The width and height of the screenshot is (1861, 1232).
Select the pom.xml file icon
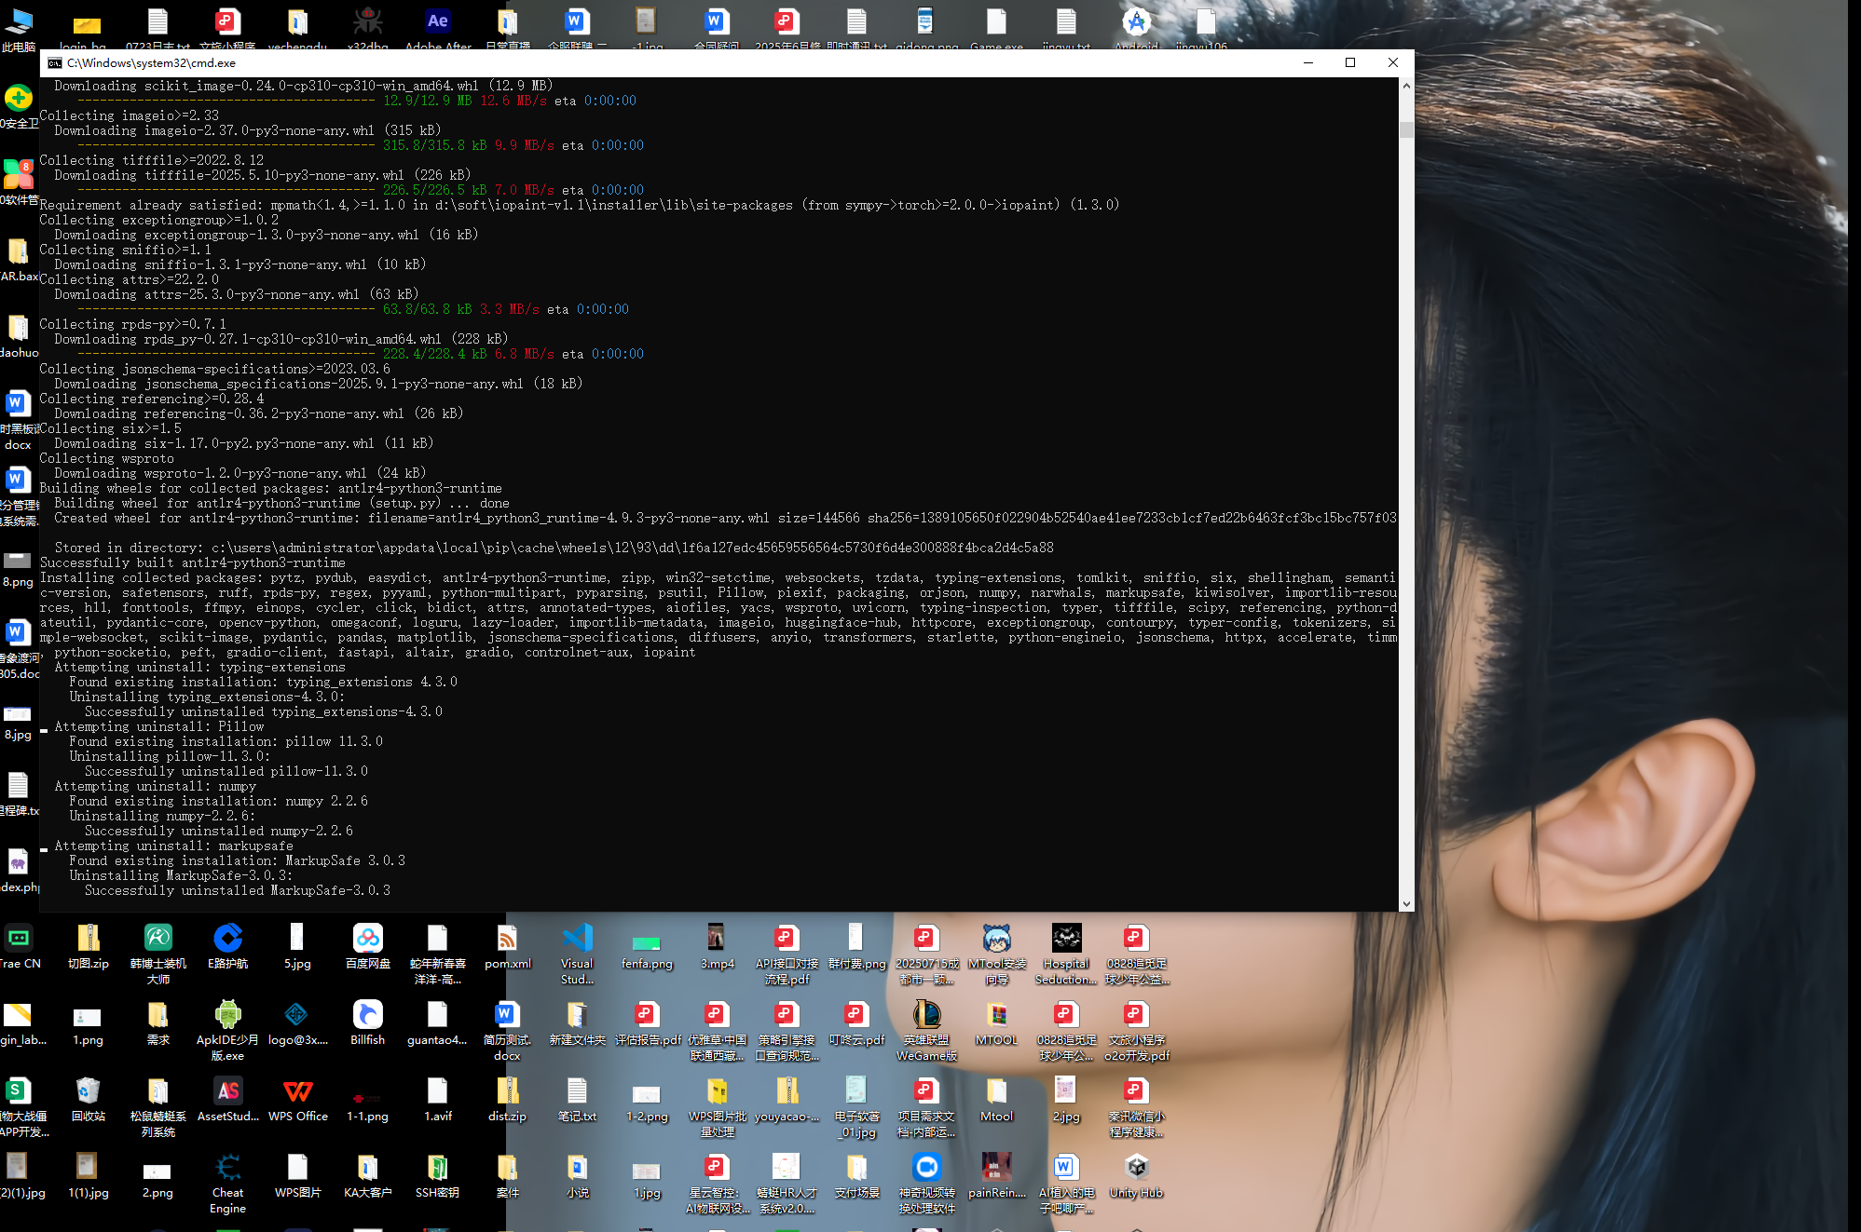coord(507,939)
